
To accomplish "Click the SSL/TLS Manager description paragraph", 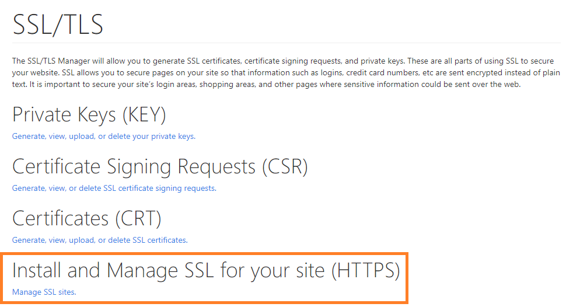I will click(x=283, y=73).
